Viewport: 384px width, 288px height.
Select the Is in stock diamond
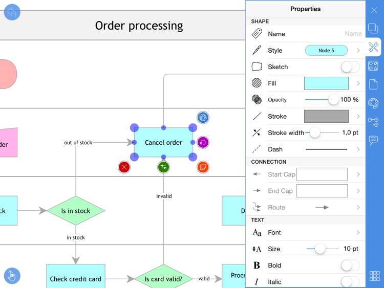point(76,211)
